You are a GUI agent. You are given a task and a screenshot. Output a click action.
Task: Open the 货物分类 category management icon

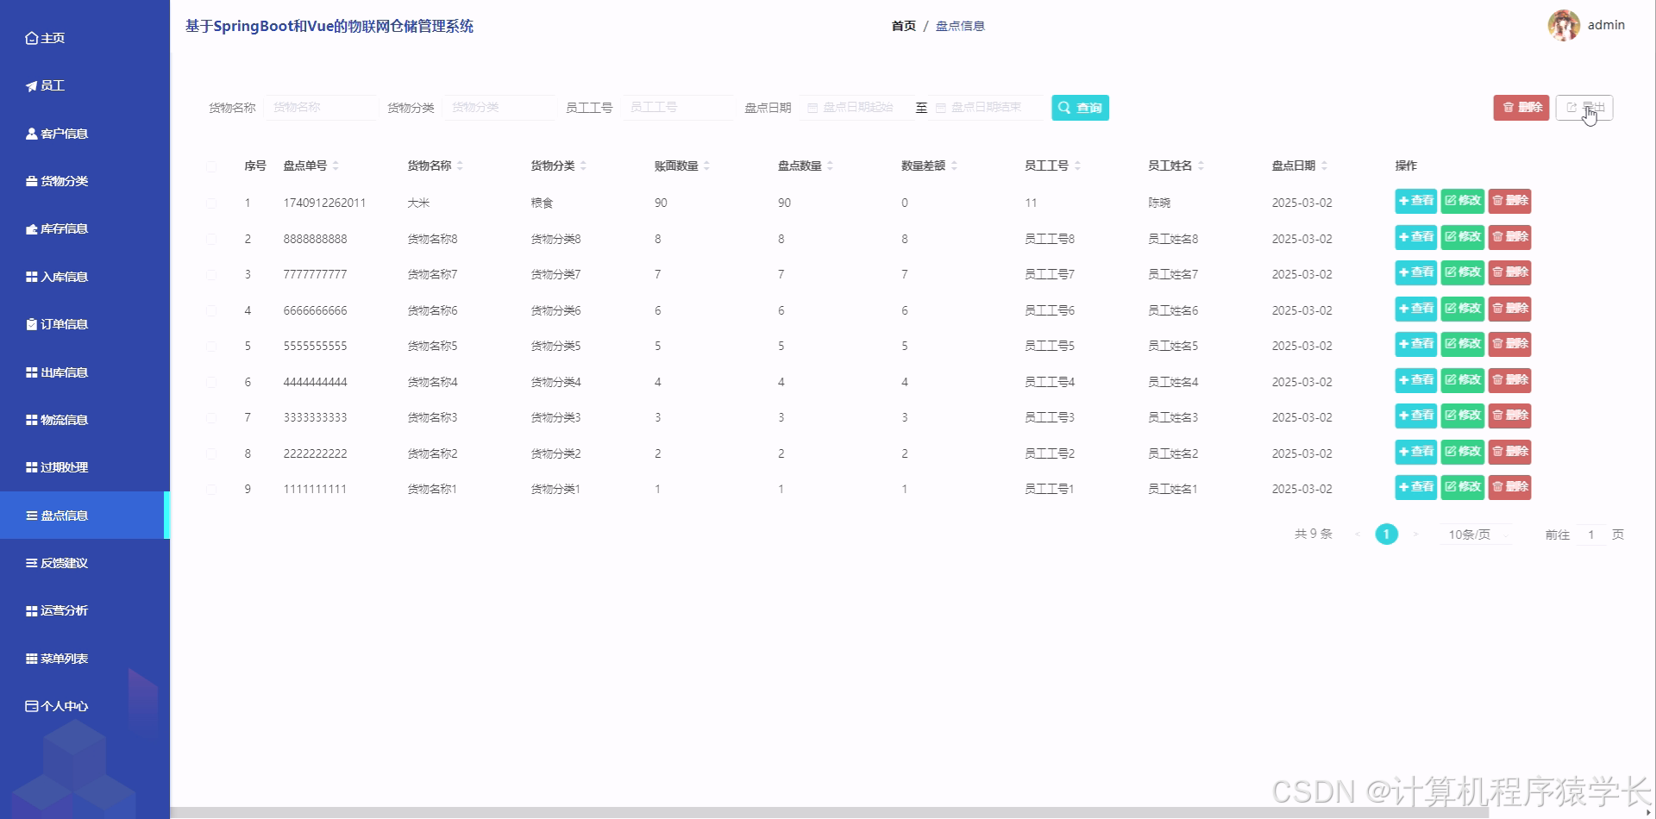coord(31,181)
